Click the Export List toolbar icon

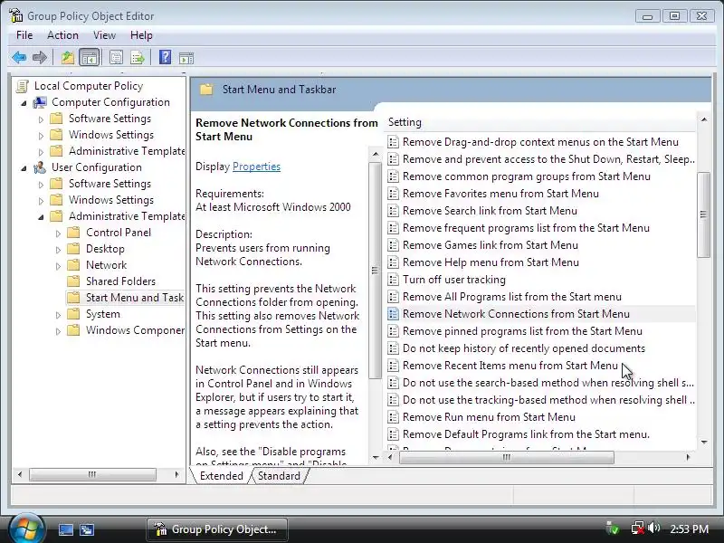[x=138, y=58]
